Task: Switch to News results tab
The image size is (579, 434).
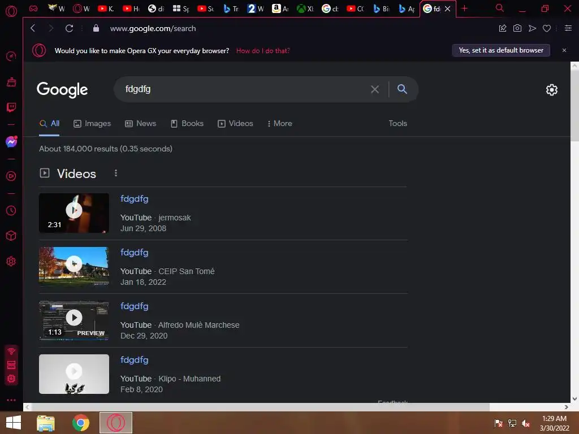Action: pos(141,124)
